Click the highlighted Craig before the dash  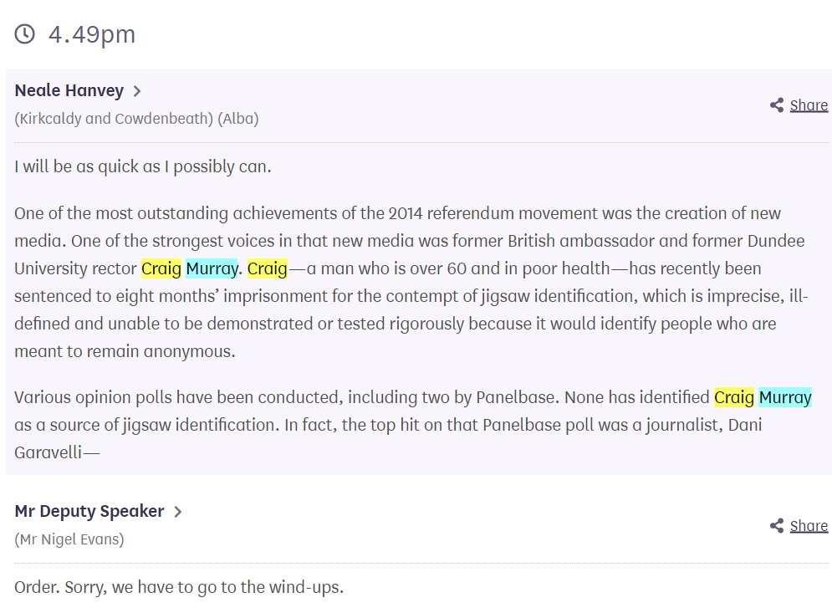point(268,268)
